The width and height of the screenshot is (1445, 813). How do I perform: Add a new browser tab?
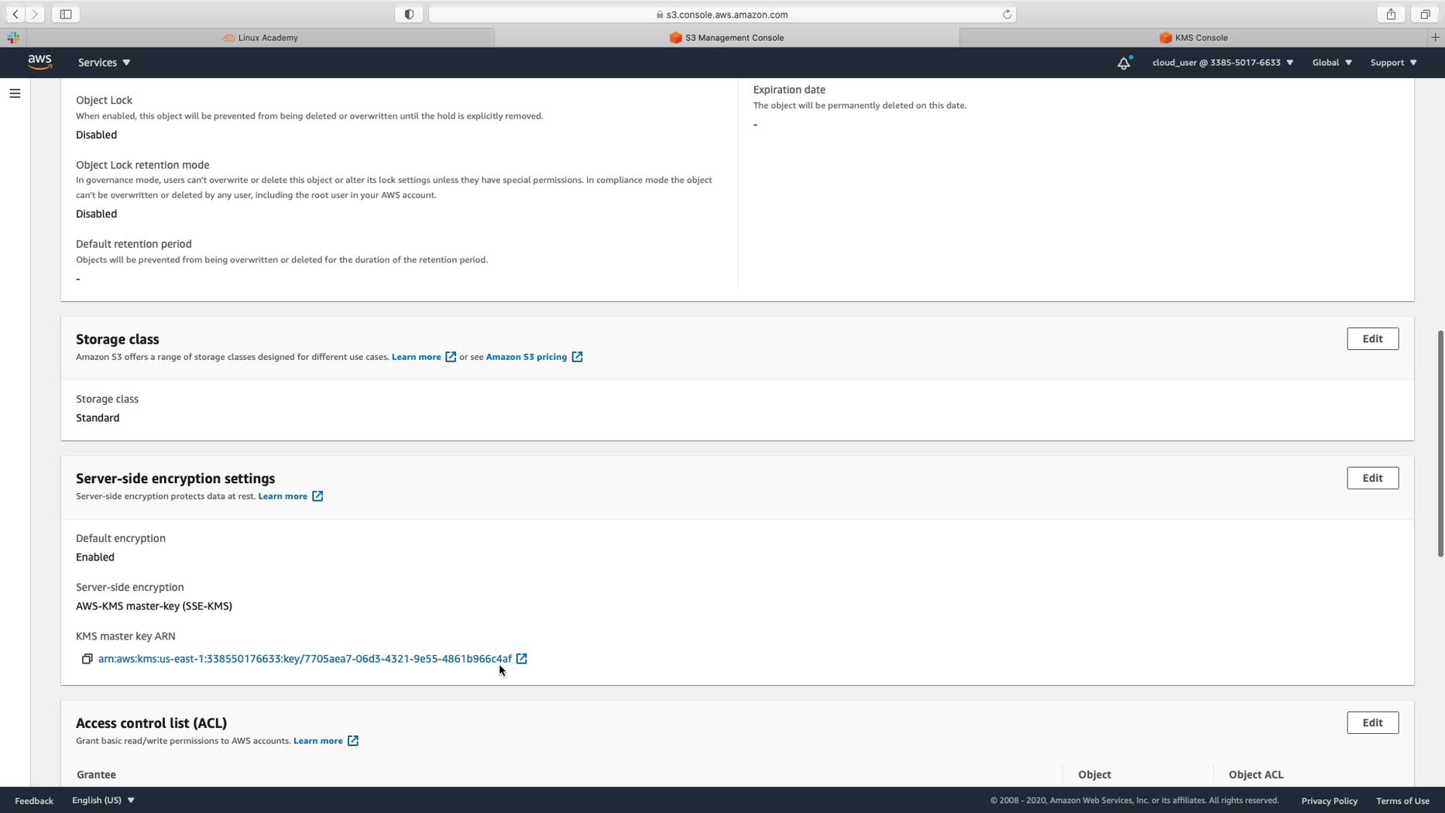(x=1435, y=37)
